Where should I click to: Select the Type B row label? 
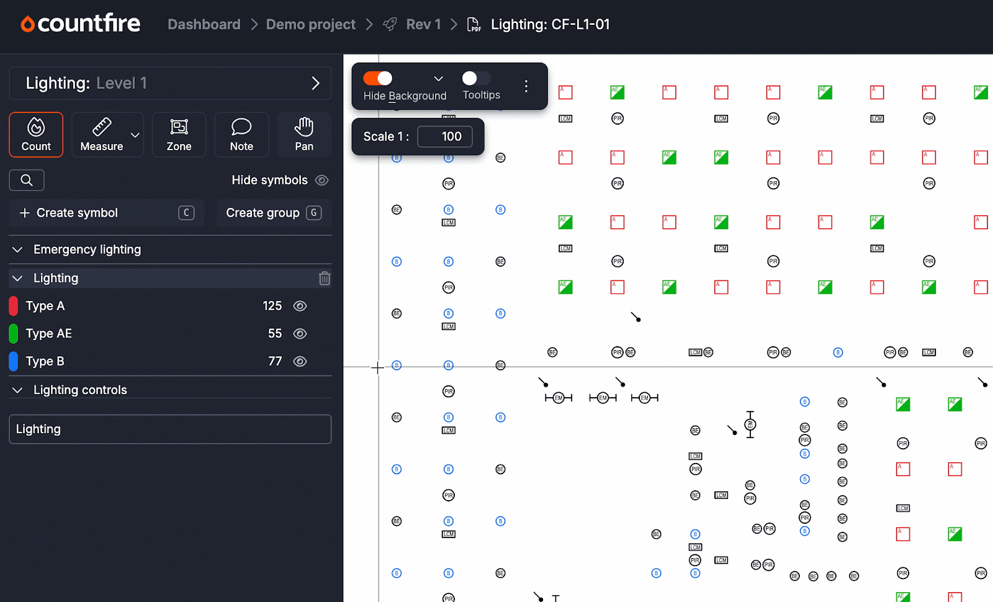45,361
